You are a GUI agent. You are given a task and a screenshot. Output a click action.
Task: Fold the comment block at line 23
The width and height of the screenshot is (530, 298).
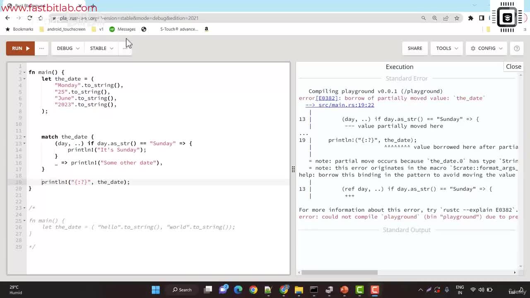point(24,208)
